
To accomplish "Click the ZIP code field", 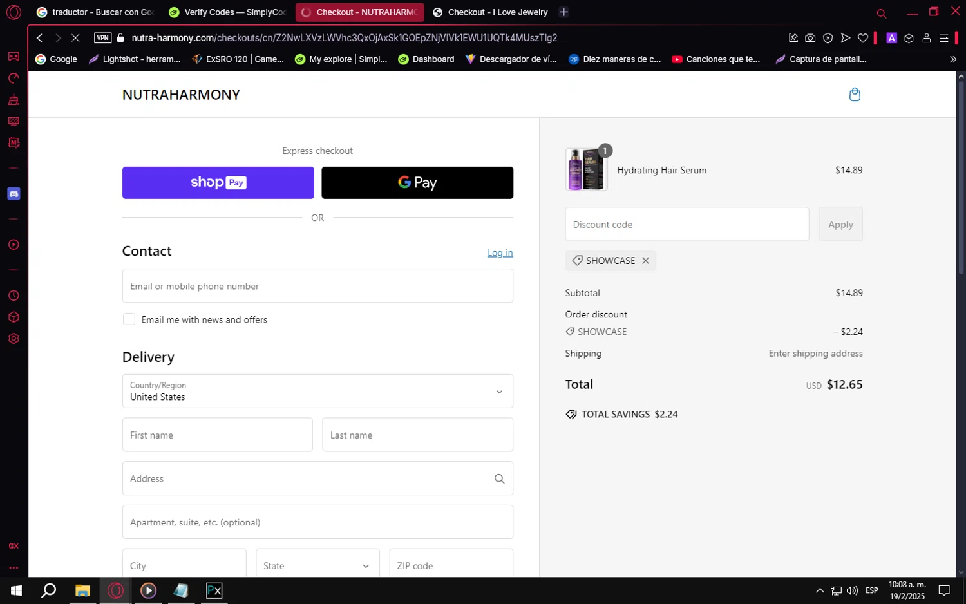I will coord(451,565).
